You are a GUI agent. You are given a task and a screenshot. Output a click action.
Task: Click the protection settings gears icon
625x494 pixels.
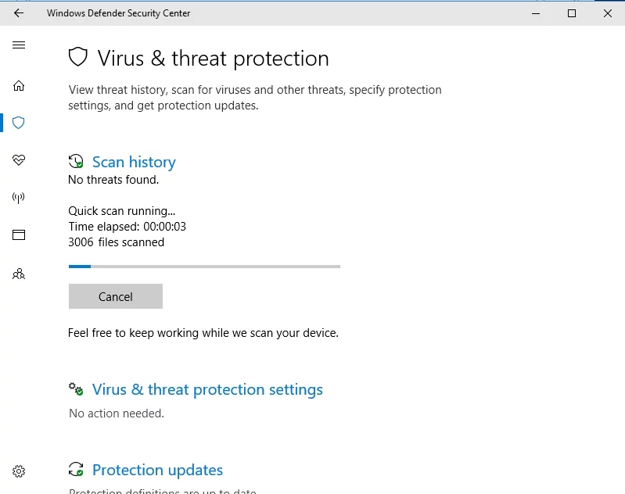pos(76,388)
